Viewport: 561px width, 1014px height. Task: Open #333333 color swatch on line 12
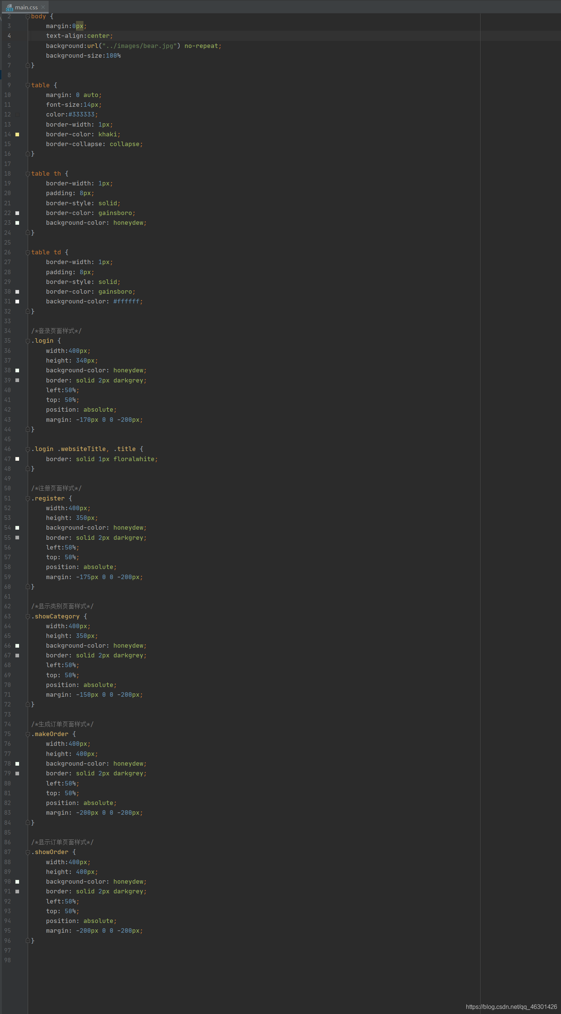[x=17, y=115]
